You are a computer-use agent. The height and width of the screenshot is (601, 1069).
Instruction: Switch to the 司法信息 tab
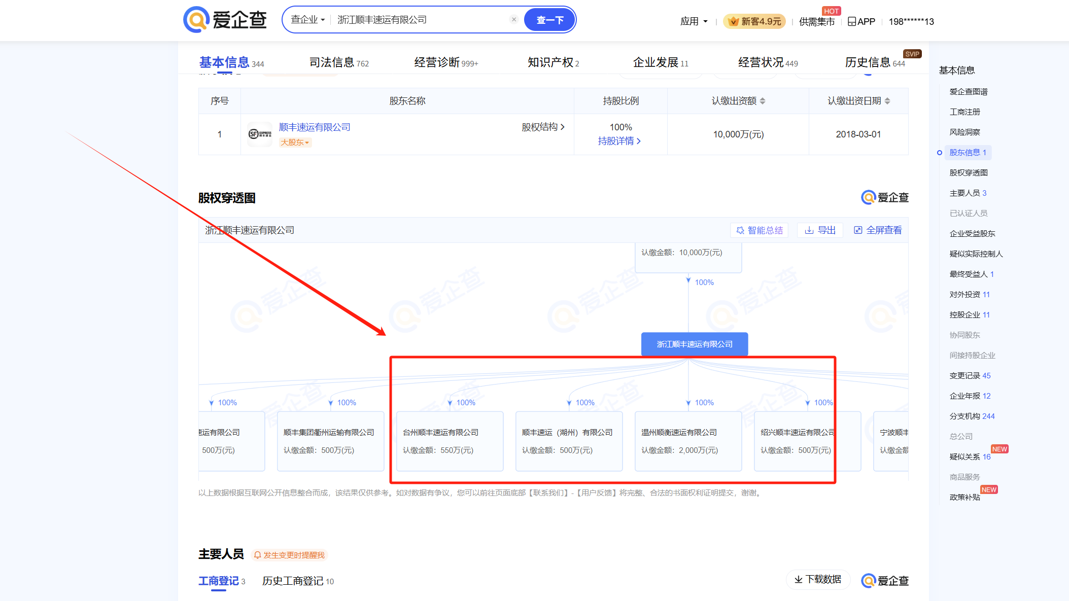pyautogui.click(x=339, y=62)
